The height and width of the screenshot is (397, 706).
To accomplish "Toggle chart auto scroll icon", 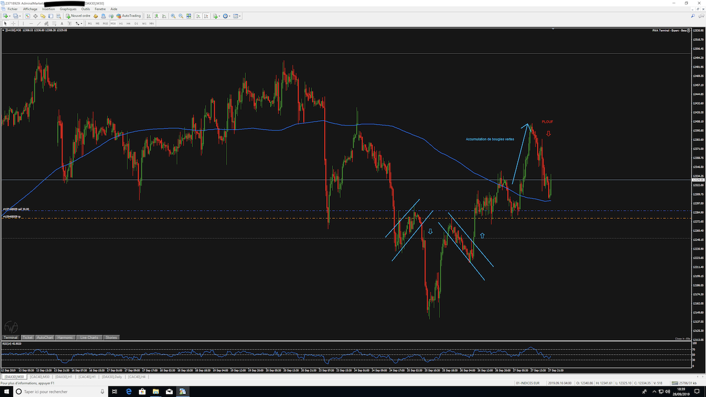I will 199,16.
